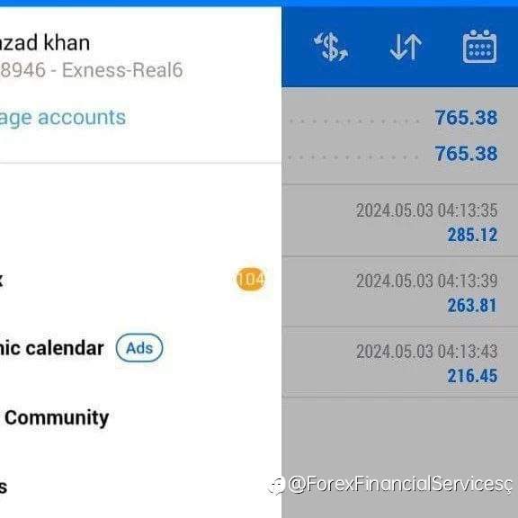Select the lower 765.38 summary value

coord(466,154)
